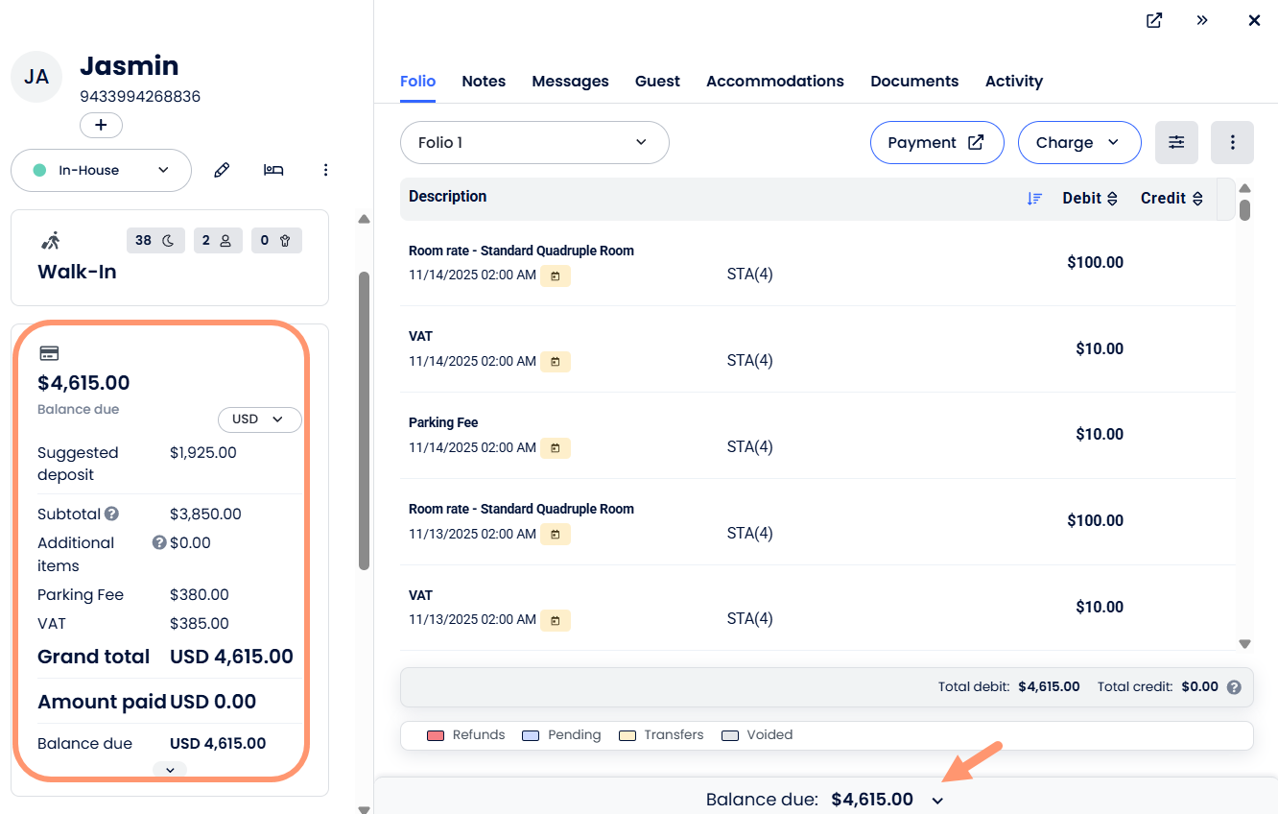Open the folio vertical ellipsis menu

[1233, 142]
